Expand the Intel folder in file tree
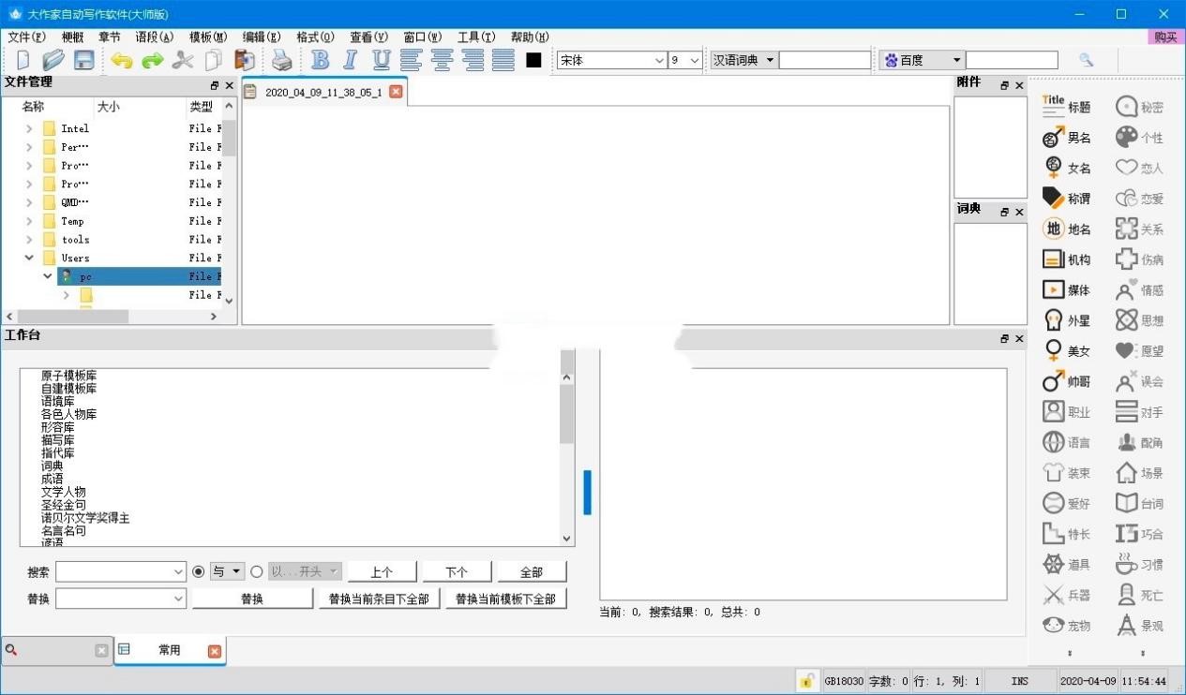1186x695 pixels. [x=29, y=128]
